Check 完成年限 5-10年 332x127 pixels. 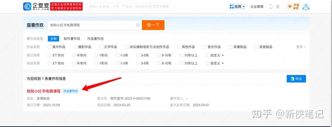pos(159,63)
